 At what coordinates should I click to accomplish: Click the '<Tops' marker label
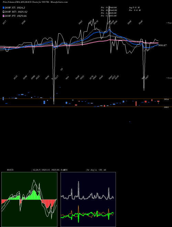[x=169, y=23]
